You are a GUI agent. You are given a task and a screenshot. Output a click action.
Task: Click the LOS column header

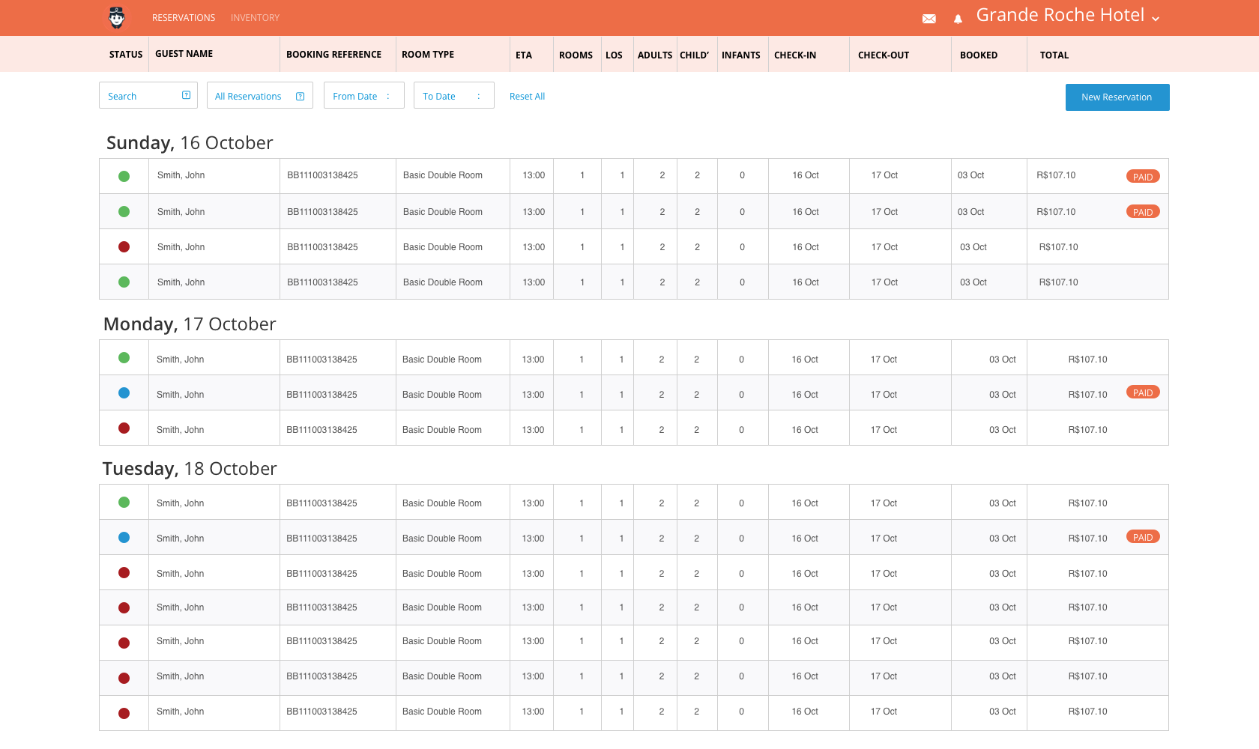coord(614,55)
